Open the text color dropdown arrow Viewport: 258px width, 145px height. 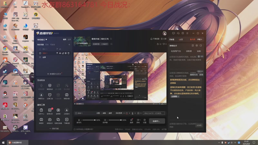[130, 113]
